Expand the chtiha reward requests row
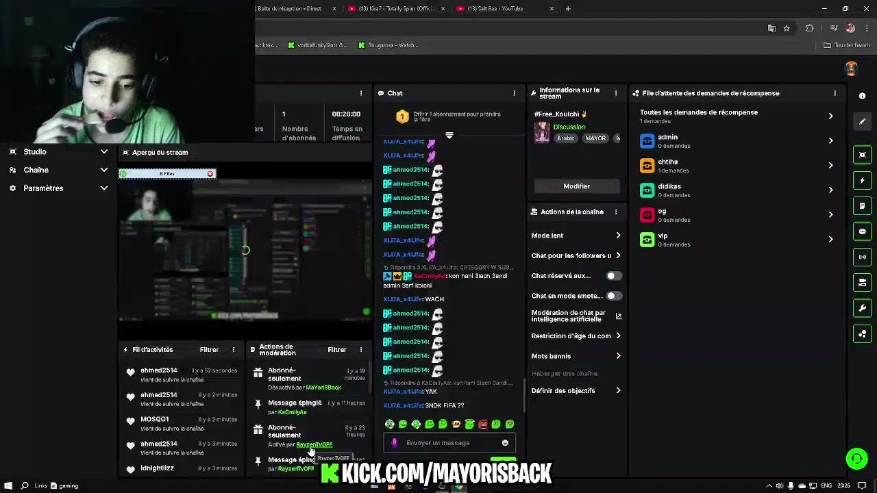The height and width of the screenshot is (493, 877). pos(737,166)
